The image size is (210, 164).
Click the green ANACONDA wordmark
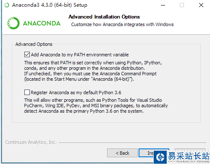point(42,24)
